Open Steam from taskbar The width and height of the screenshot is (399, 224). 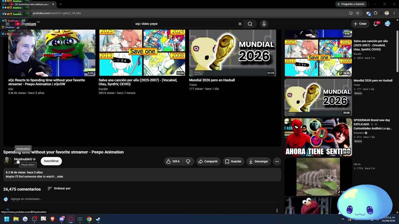pos(98,219)
